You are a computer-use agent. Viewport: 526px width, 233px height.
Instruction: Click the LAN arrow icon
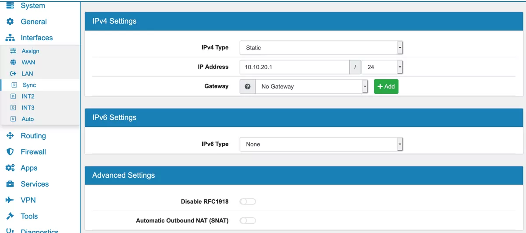(x=13, y=74)
